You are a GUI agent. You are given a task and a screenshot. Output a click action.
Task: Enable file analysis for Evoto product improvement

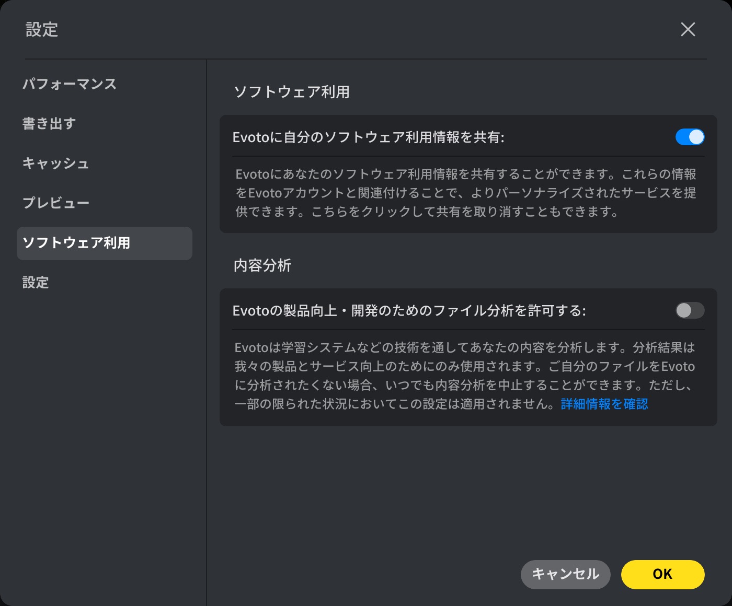click(690, 310)
